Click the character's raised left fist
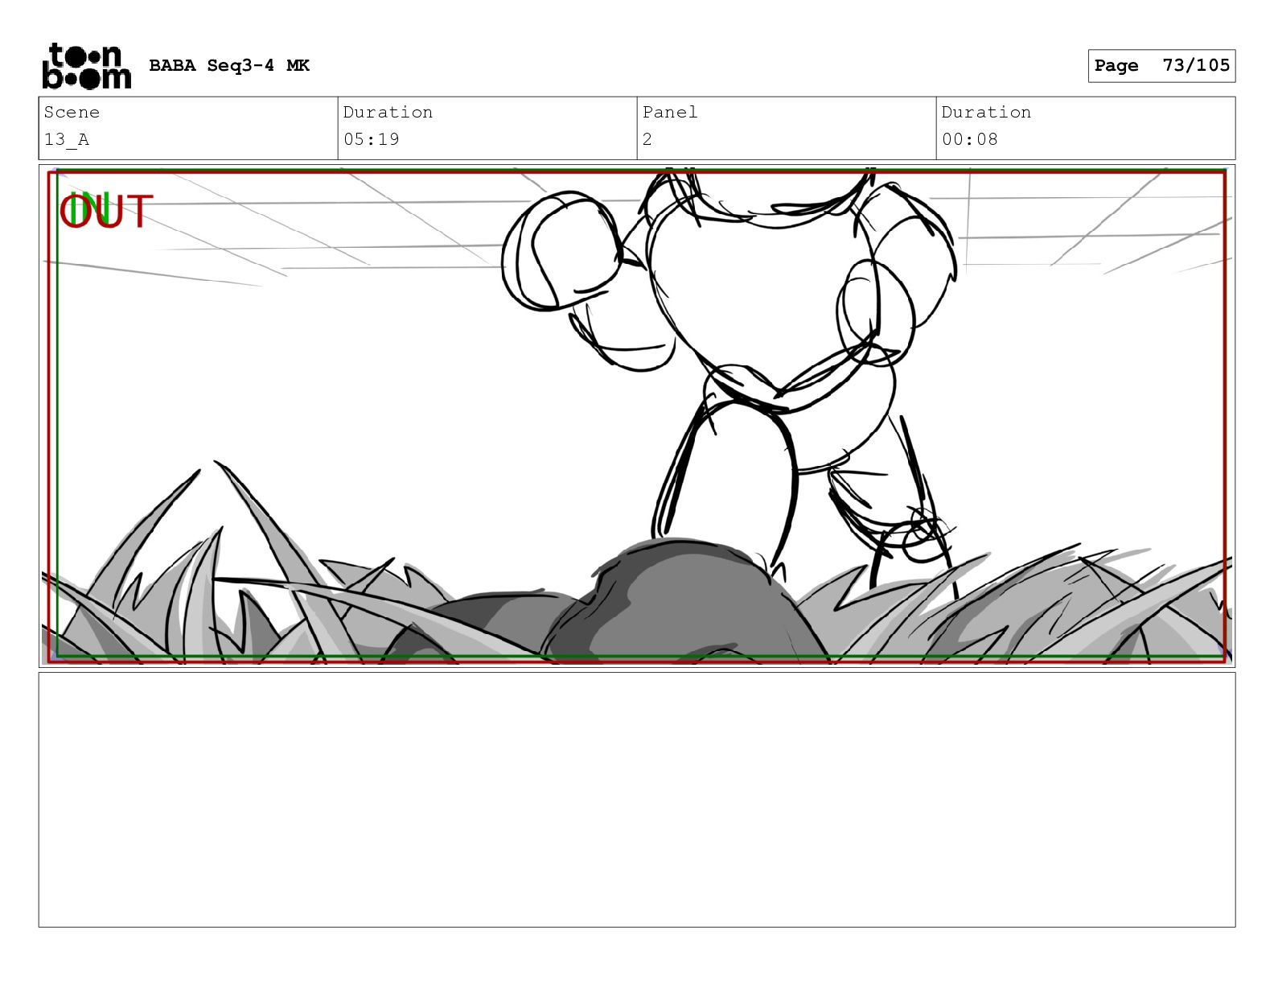 (561, 251)
